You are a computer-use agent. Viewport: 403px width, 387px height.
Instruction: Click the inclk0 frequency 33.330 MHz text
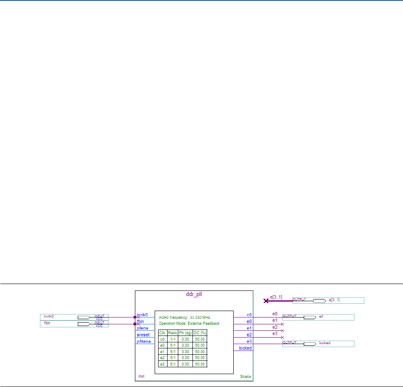pyautogui.click(x=184, y=317)
